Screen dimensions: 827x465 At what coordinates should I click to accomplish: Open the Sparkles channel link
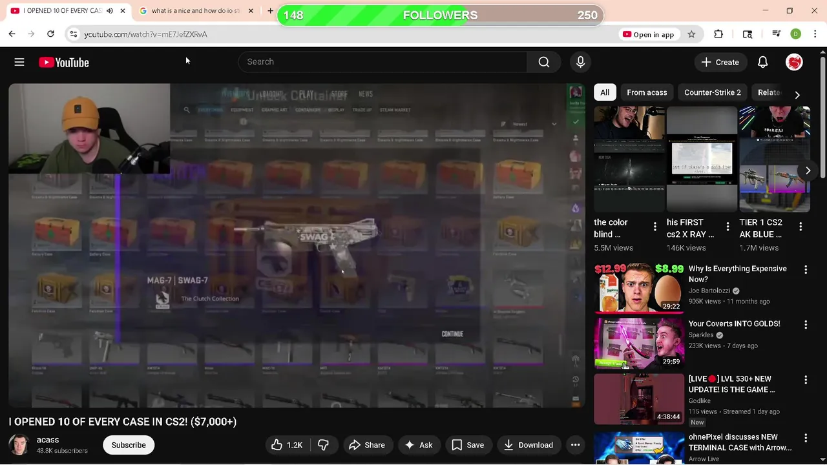coord(701,335)
